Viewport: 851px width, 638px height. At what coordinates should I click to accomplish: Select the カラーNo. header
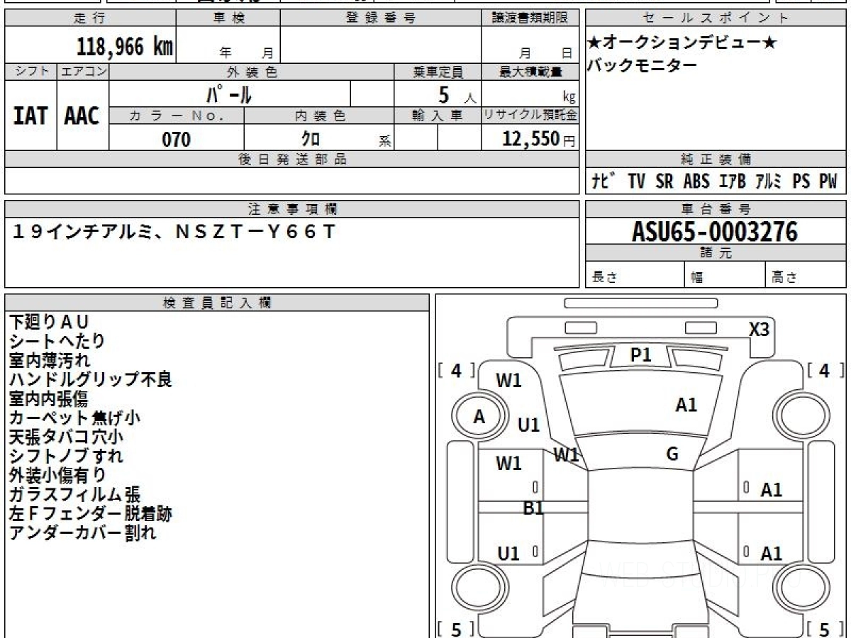[x=177, y=116]
